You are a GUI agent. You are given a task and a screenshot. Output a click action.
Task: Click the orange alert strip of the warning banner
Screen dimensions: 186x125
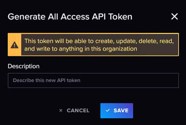coord(14,45)
